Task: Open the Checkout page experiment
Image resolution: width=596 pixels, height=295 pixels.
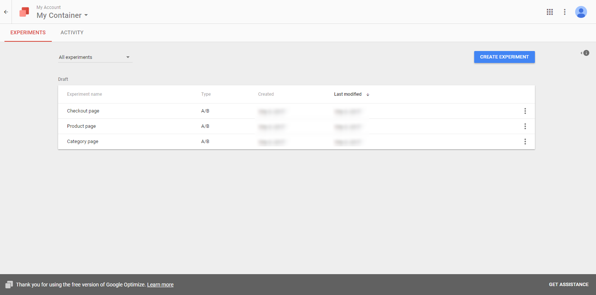Action: point(83,111)
